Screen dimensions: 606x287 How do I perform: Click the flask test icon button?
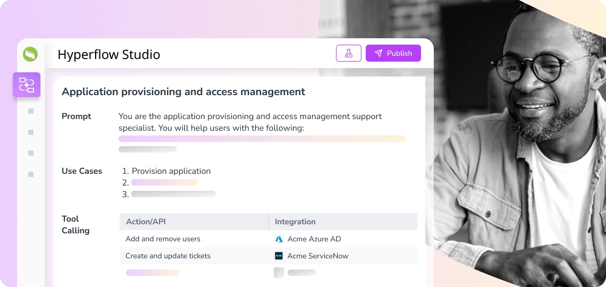(x=349, y=53)
